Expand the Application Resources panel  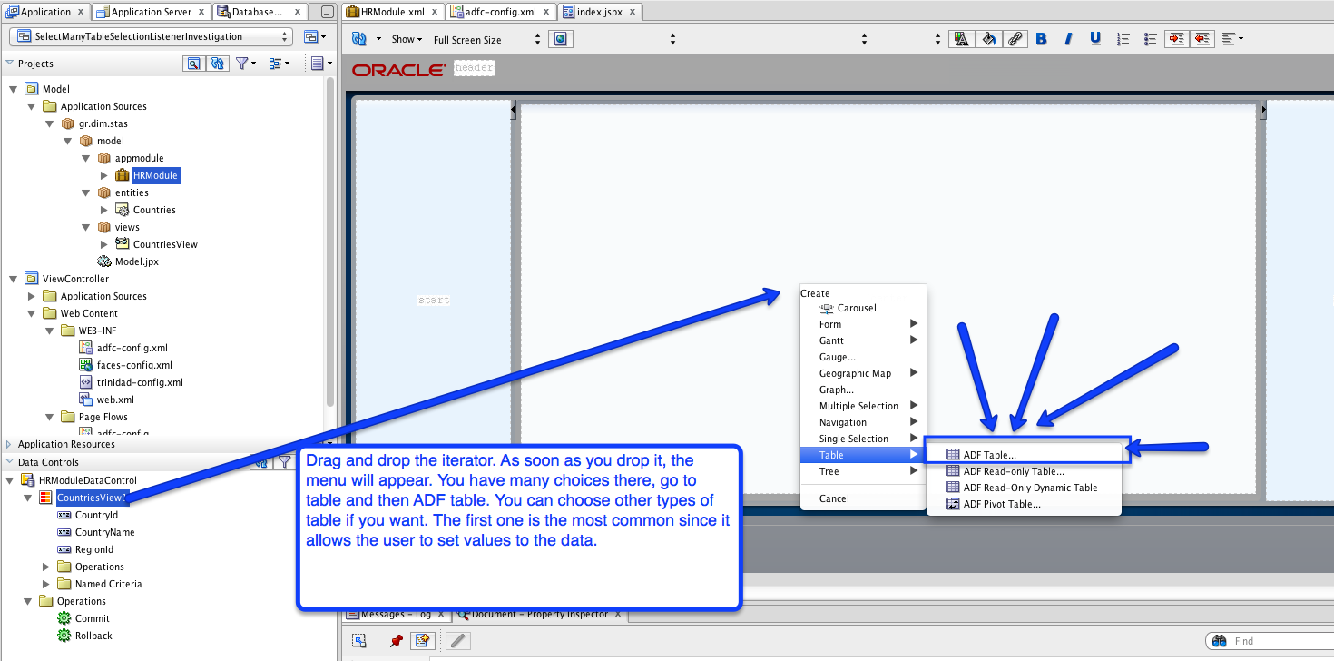pyautogui.click(x=9, y=444)
